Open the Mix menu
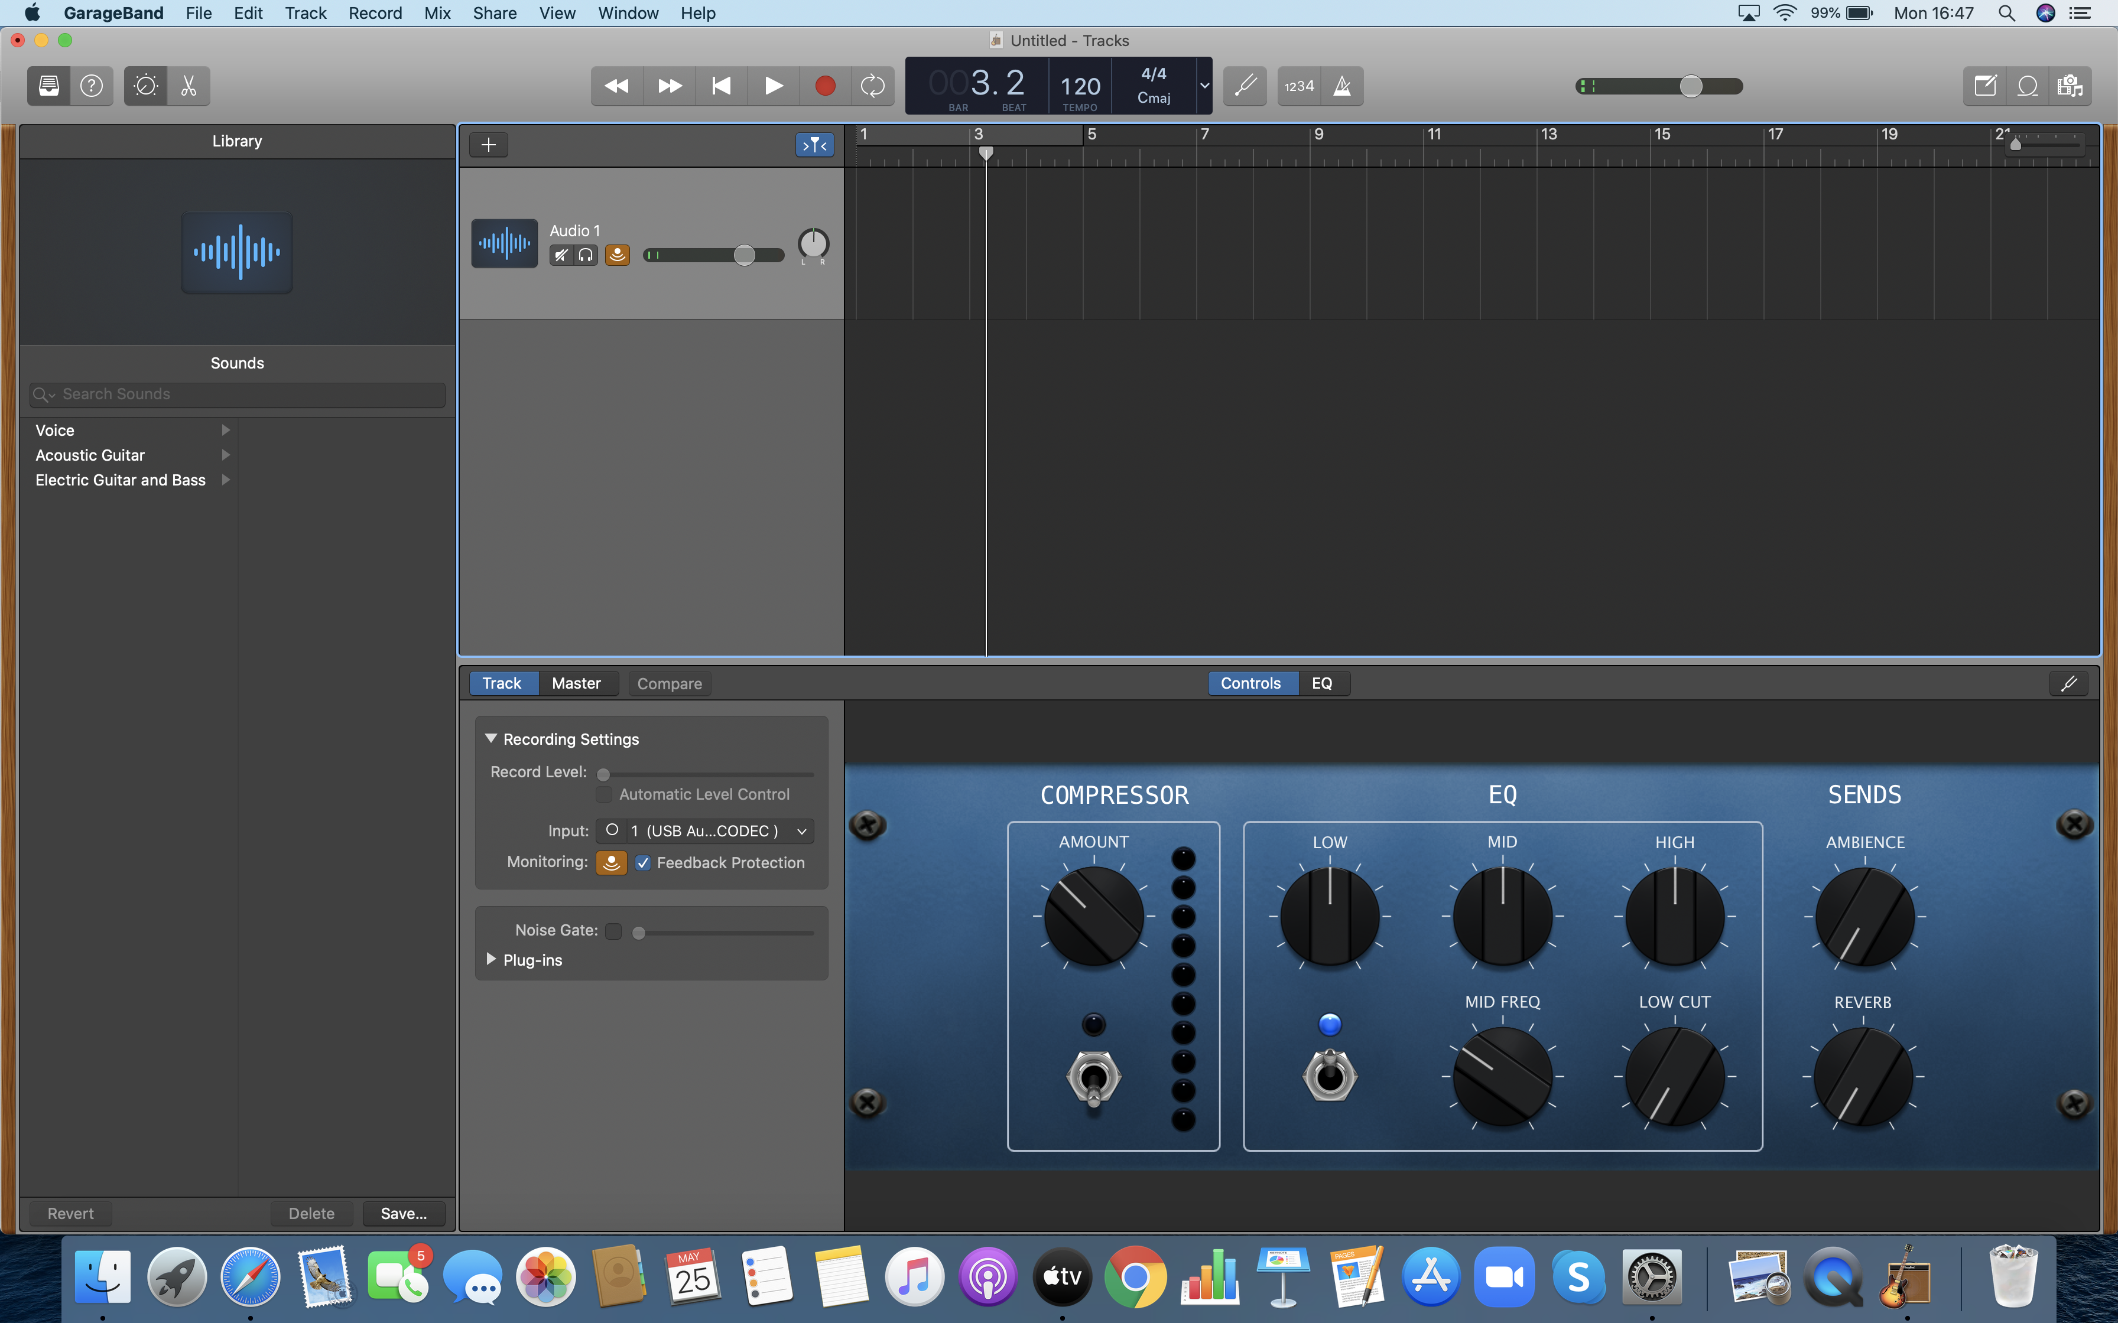The image size is (2118, 1323). (x=437, y=13)
